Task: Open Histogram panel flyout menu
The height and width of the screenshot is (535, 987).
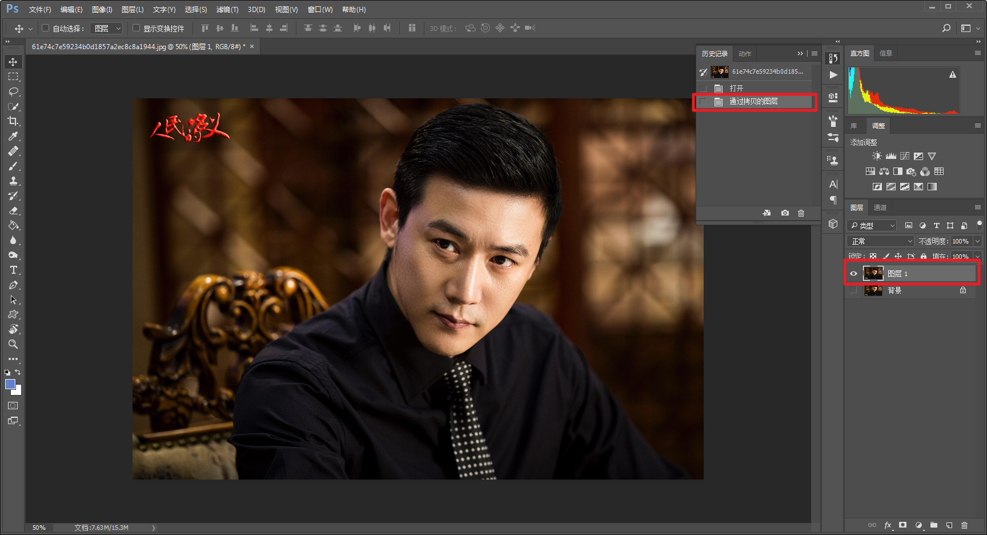Action: pos(978,53)
